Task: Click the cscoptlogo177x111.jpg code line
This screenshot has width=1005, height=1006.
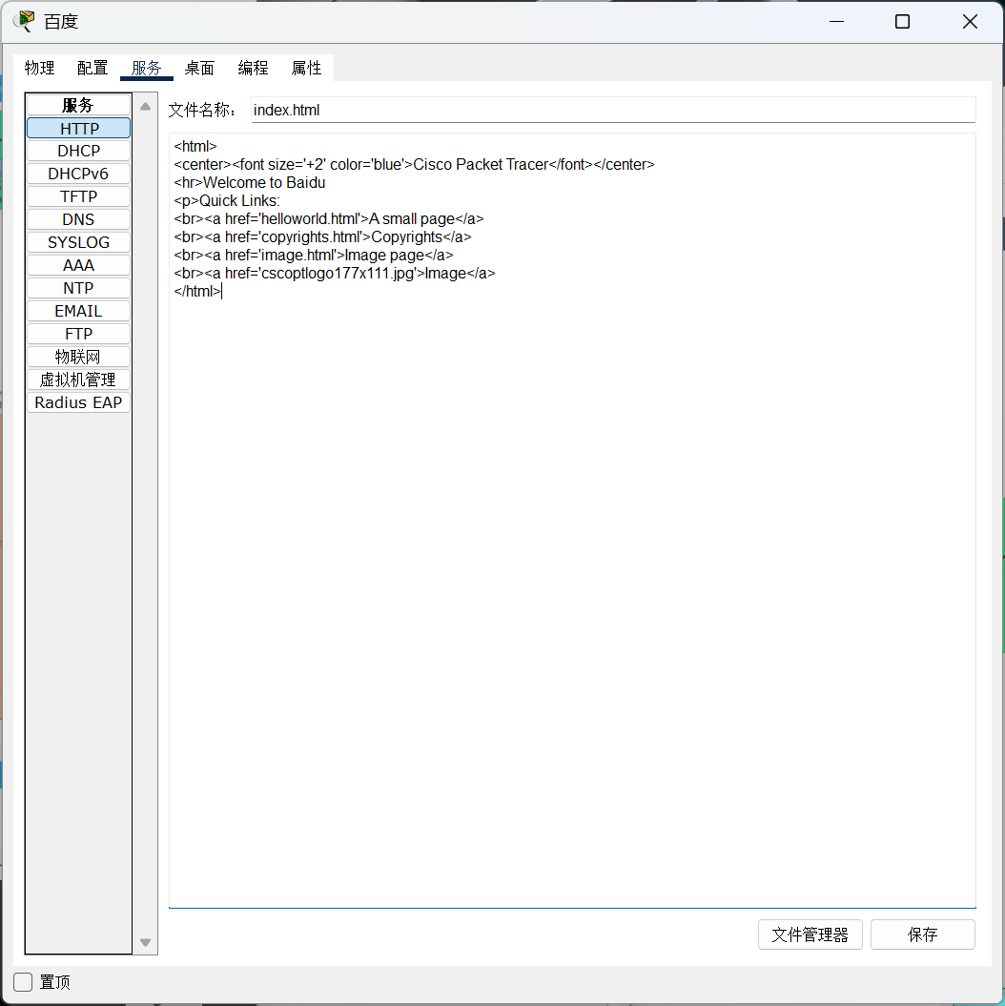Action: 334,274
